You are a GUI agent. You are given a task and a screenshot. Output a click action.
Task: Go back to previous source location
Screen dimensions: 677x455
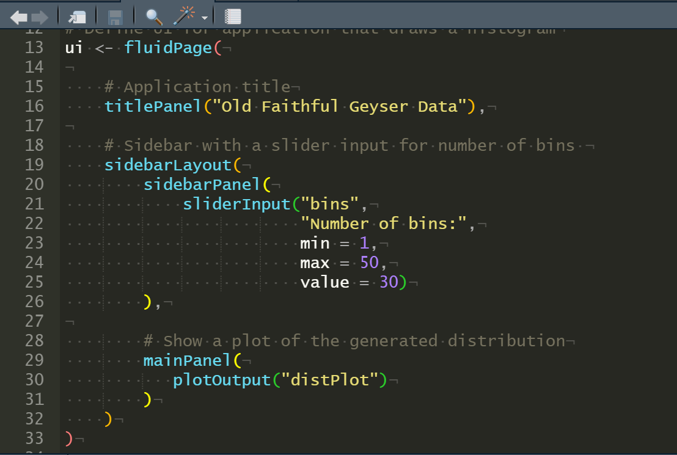point(18,17)
